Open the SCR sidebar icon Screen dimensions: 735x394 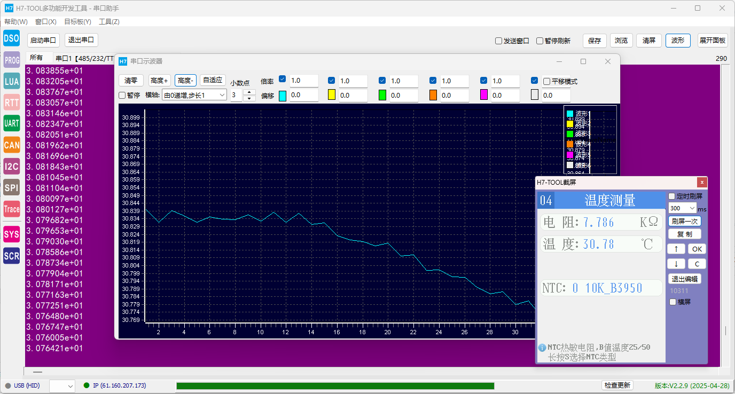tap(12, 256)
